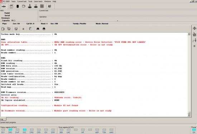Click the Capacity field label
Screen dimensions: 197x134
[6, 20]
